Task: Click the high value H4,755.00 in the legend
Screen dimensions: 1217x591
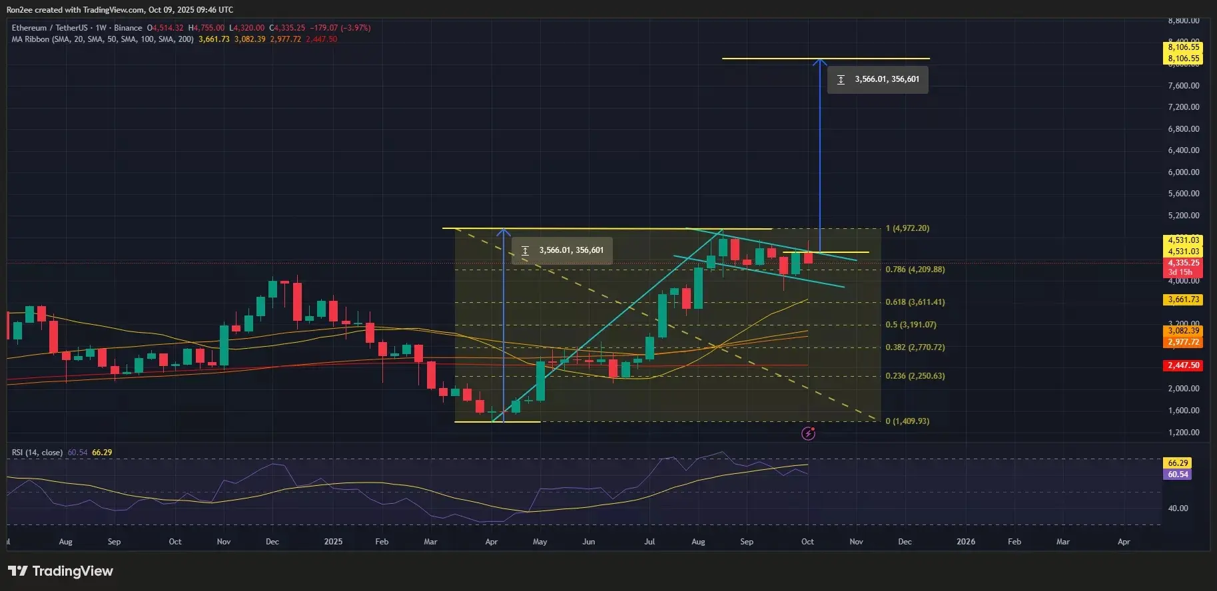Action: coord(206,28)
